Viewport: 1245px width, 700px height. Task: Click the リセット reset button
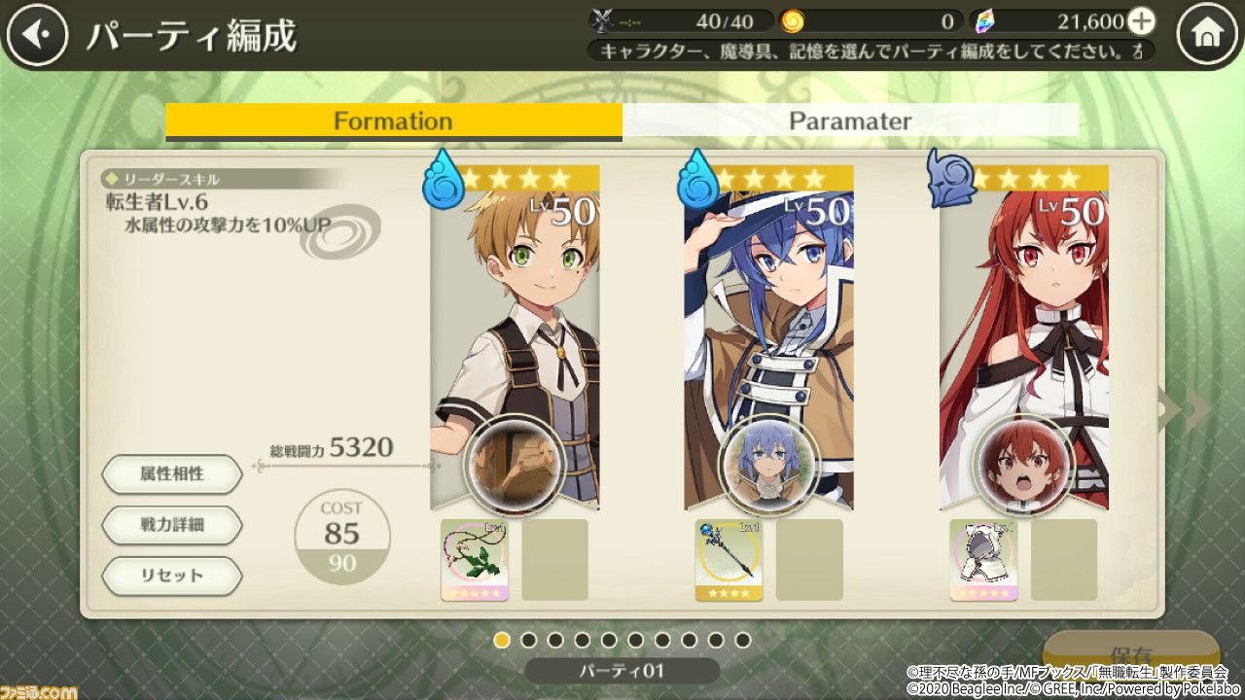coord(172,576)
